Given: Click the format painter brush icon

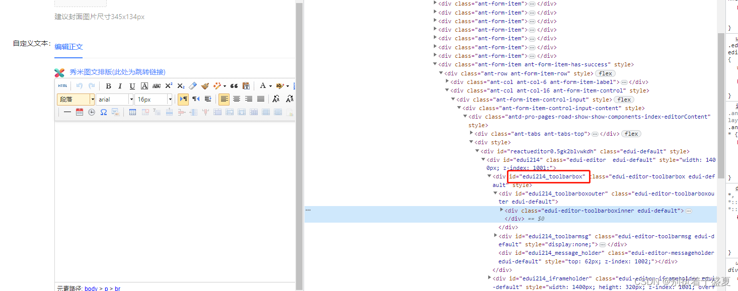Looking at the screenshot, I should 204,85.
